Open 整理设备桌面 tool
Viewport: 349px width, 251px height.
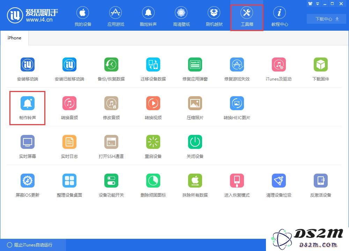coord(69,185)
